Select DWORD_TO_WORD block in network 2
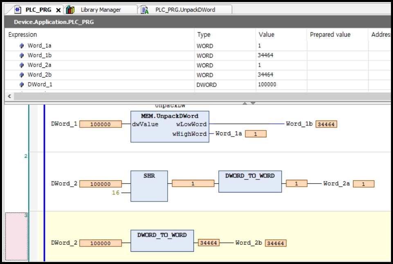Image resolution: width=393 pixels, height=264 pixels. coord(250,181)
